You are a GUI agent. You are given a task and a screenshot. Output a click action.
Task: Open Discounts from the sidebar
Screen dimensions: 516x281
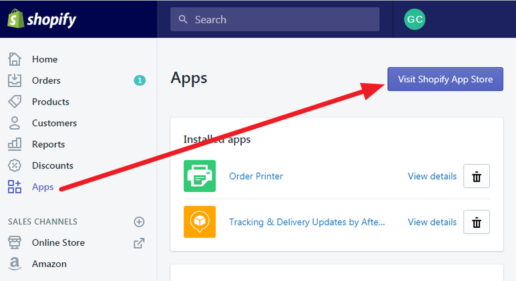52,166
